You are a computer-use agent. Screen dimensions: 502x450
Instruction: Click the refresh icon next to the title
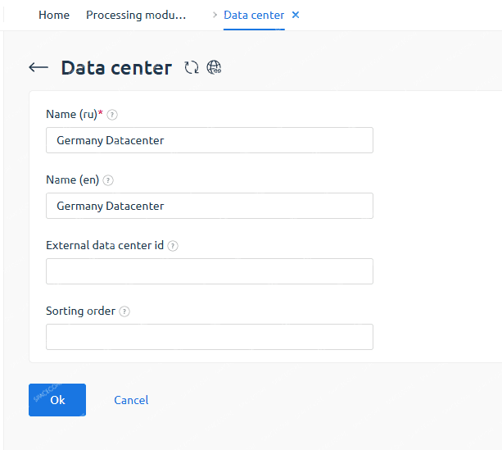tap(192, 68)
